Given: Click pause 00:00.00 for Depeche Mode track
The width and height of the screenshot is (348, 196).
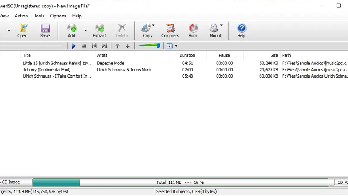Looking at the screenshot, I should tap(224, 63).
